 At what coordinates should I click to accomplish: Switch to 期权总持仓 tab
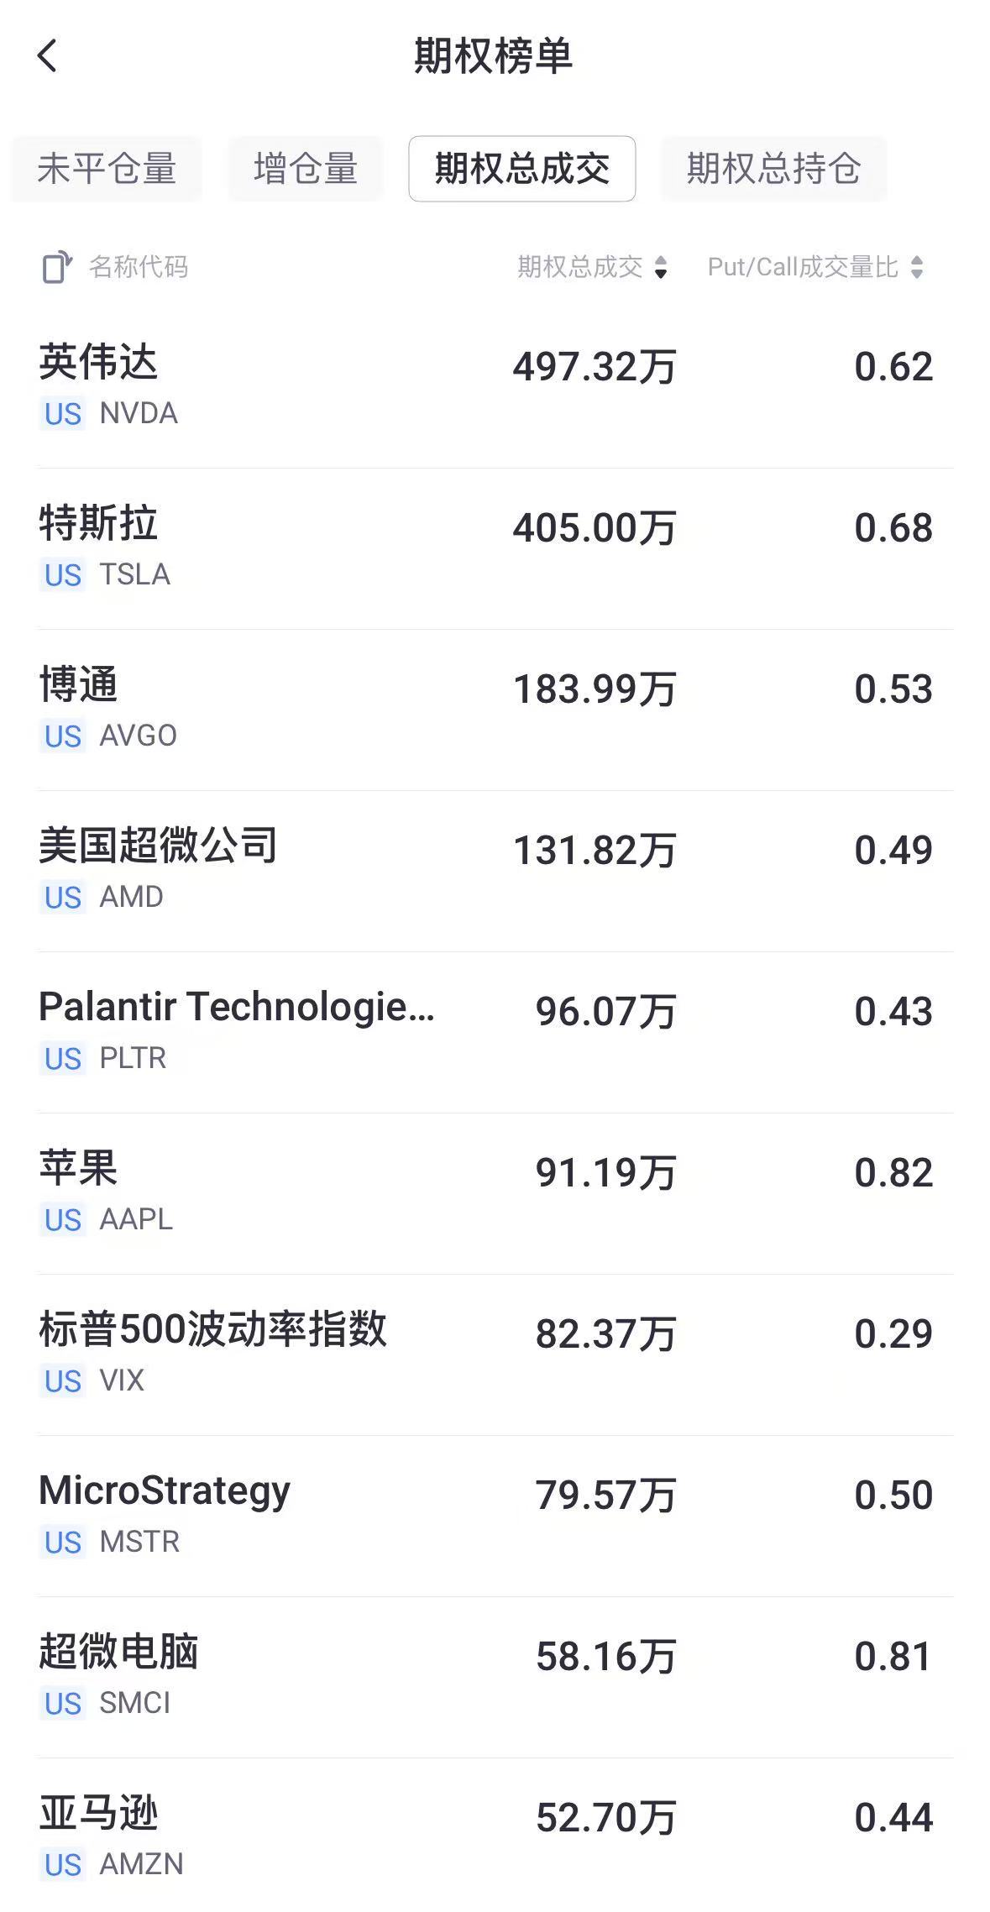tap(774, 169)
